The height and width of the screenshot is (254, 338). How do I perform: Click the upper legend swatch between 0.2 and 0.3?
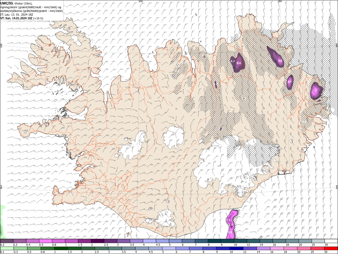coord(7,241)
